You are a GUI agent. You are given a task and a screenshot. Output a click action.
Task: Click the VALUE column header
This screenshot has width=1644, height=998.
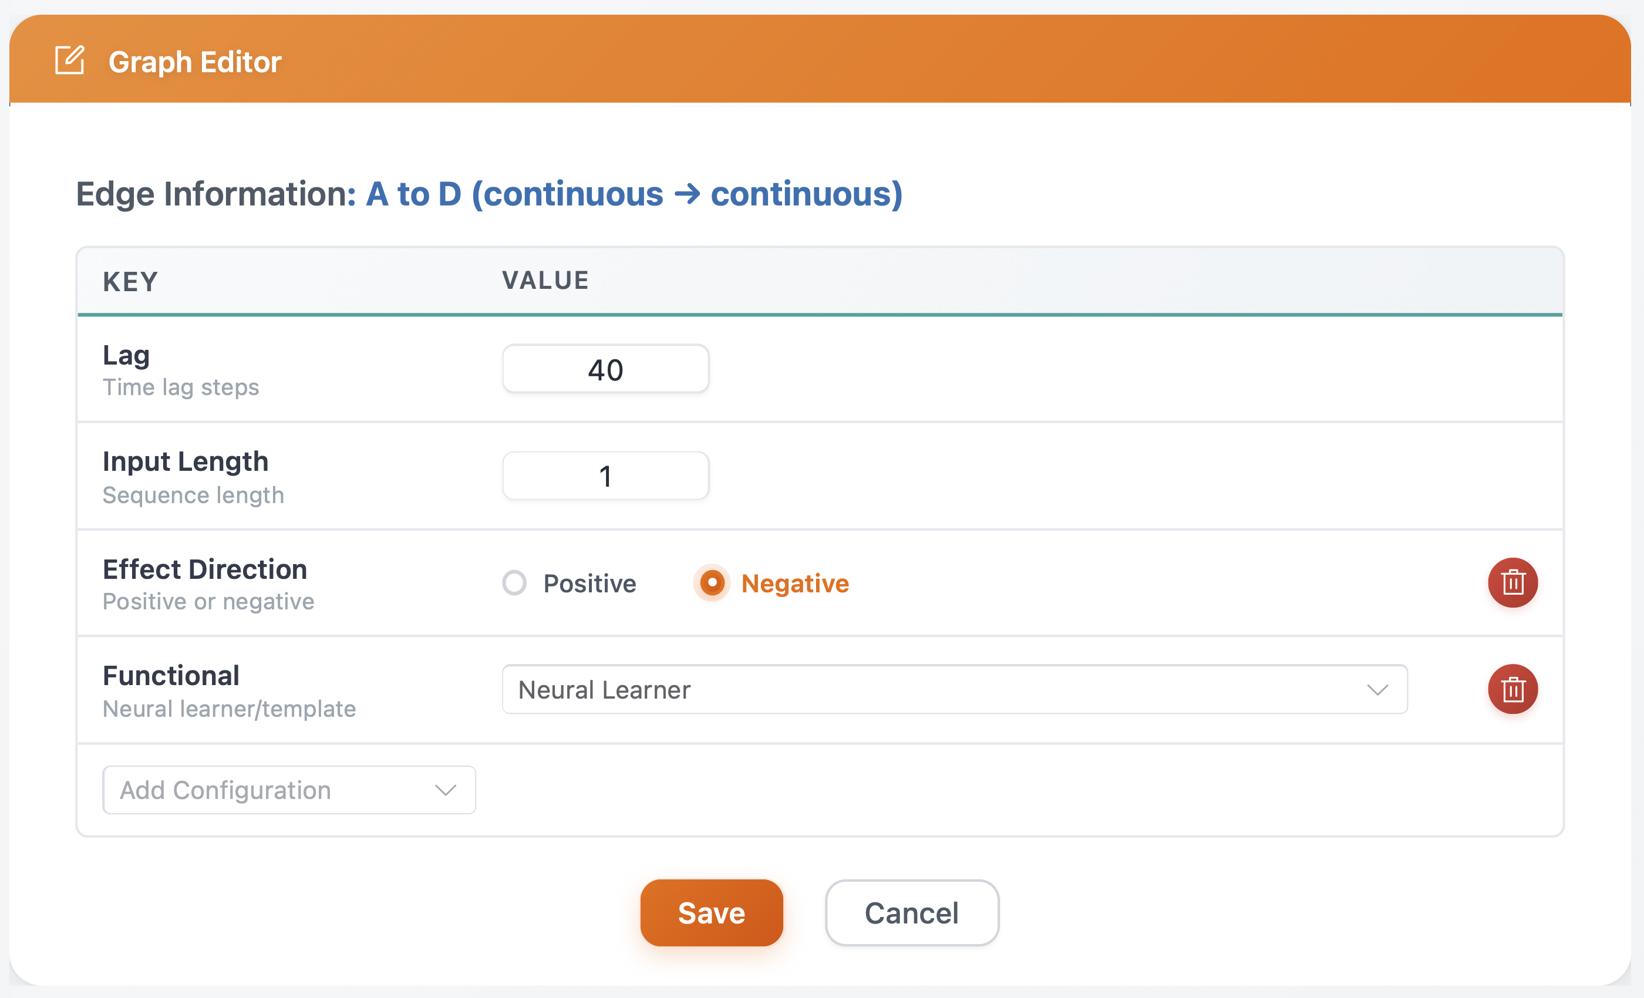pos(545,280)
